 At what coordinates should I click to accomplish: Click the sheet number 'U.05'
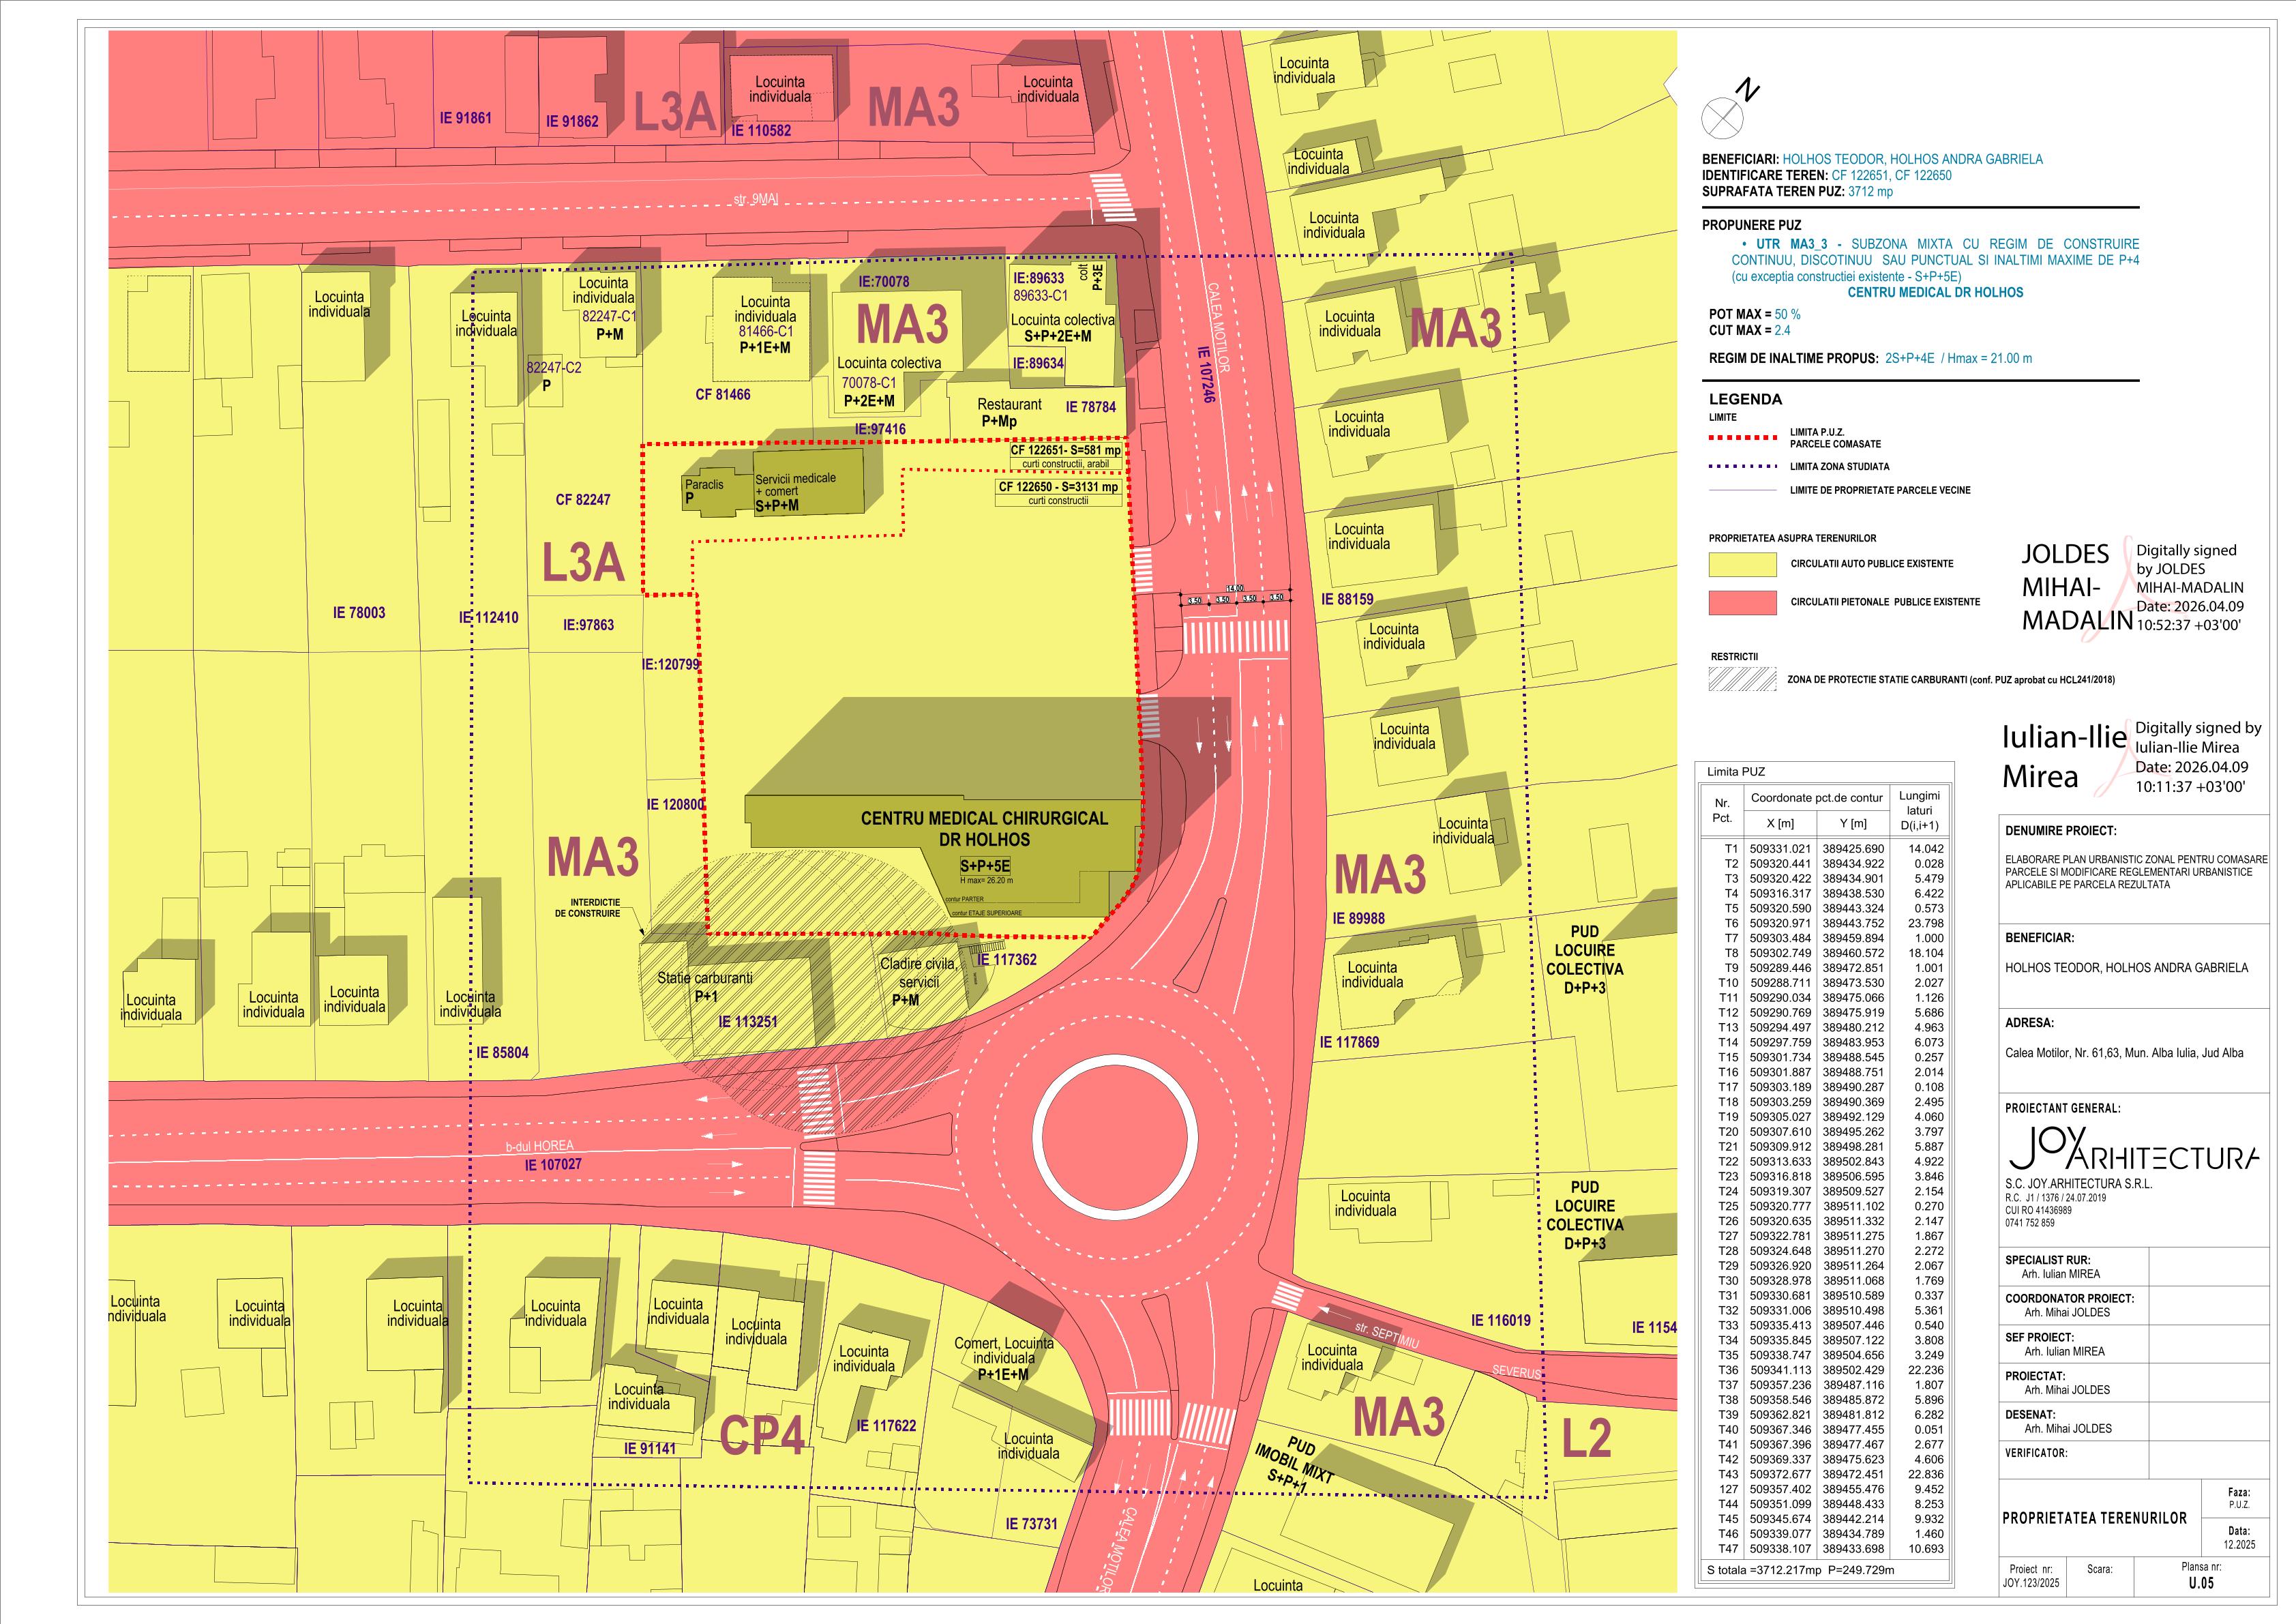pyautogui.click(x=2201, y=1583)
